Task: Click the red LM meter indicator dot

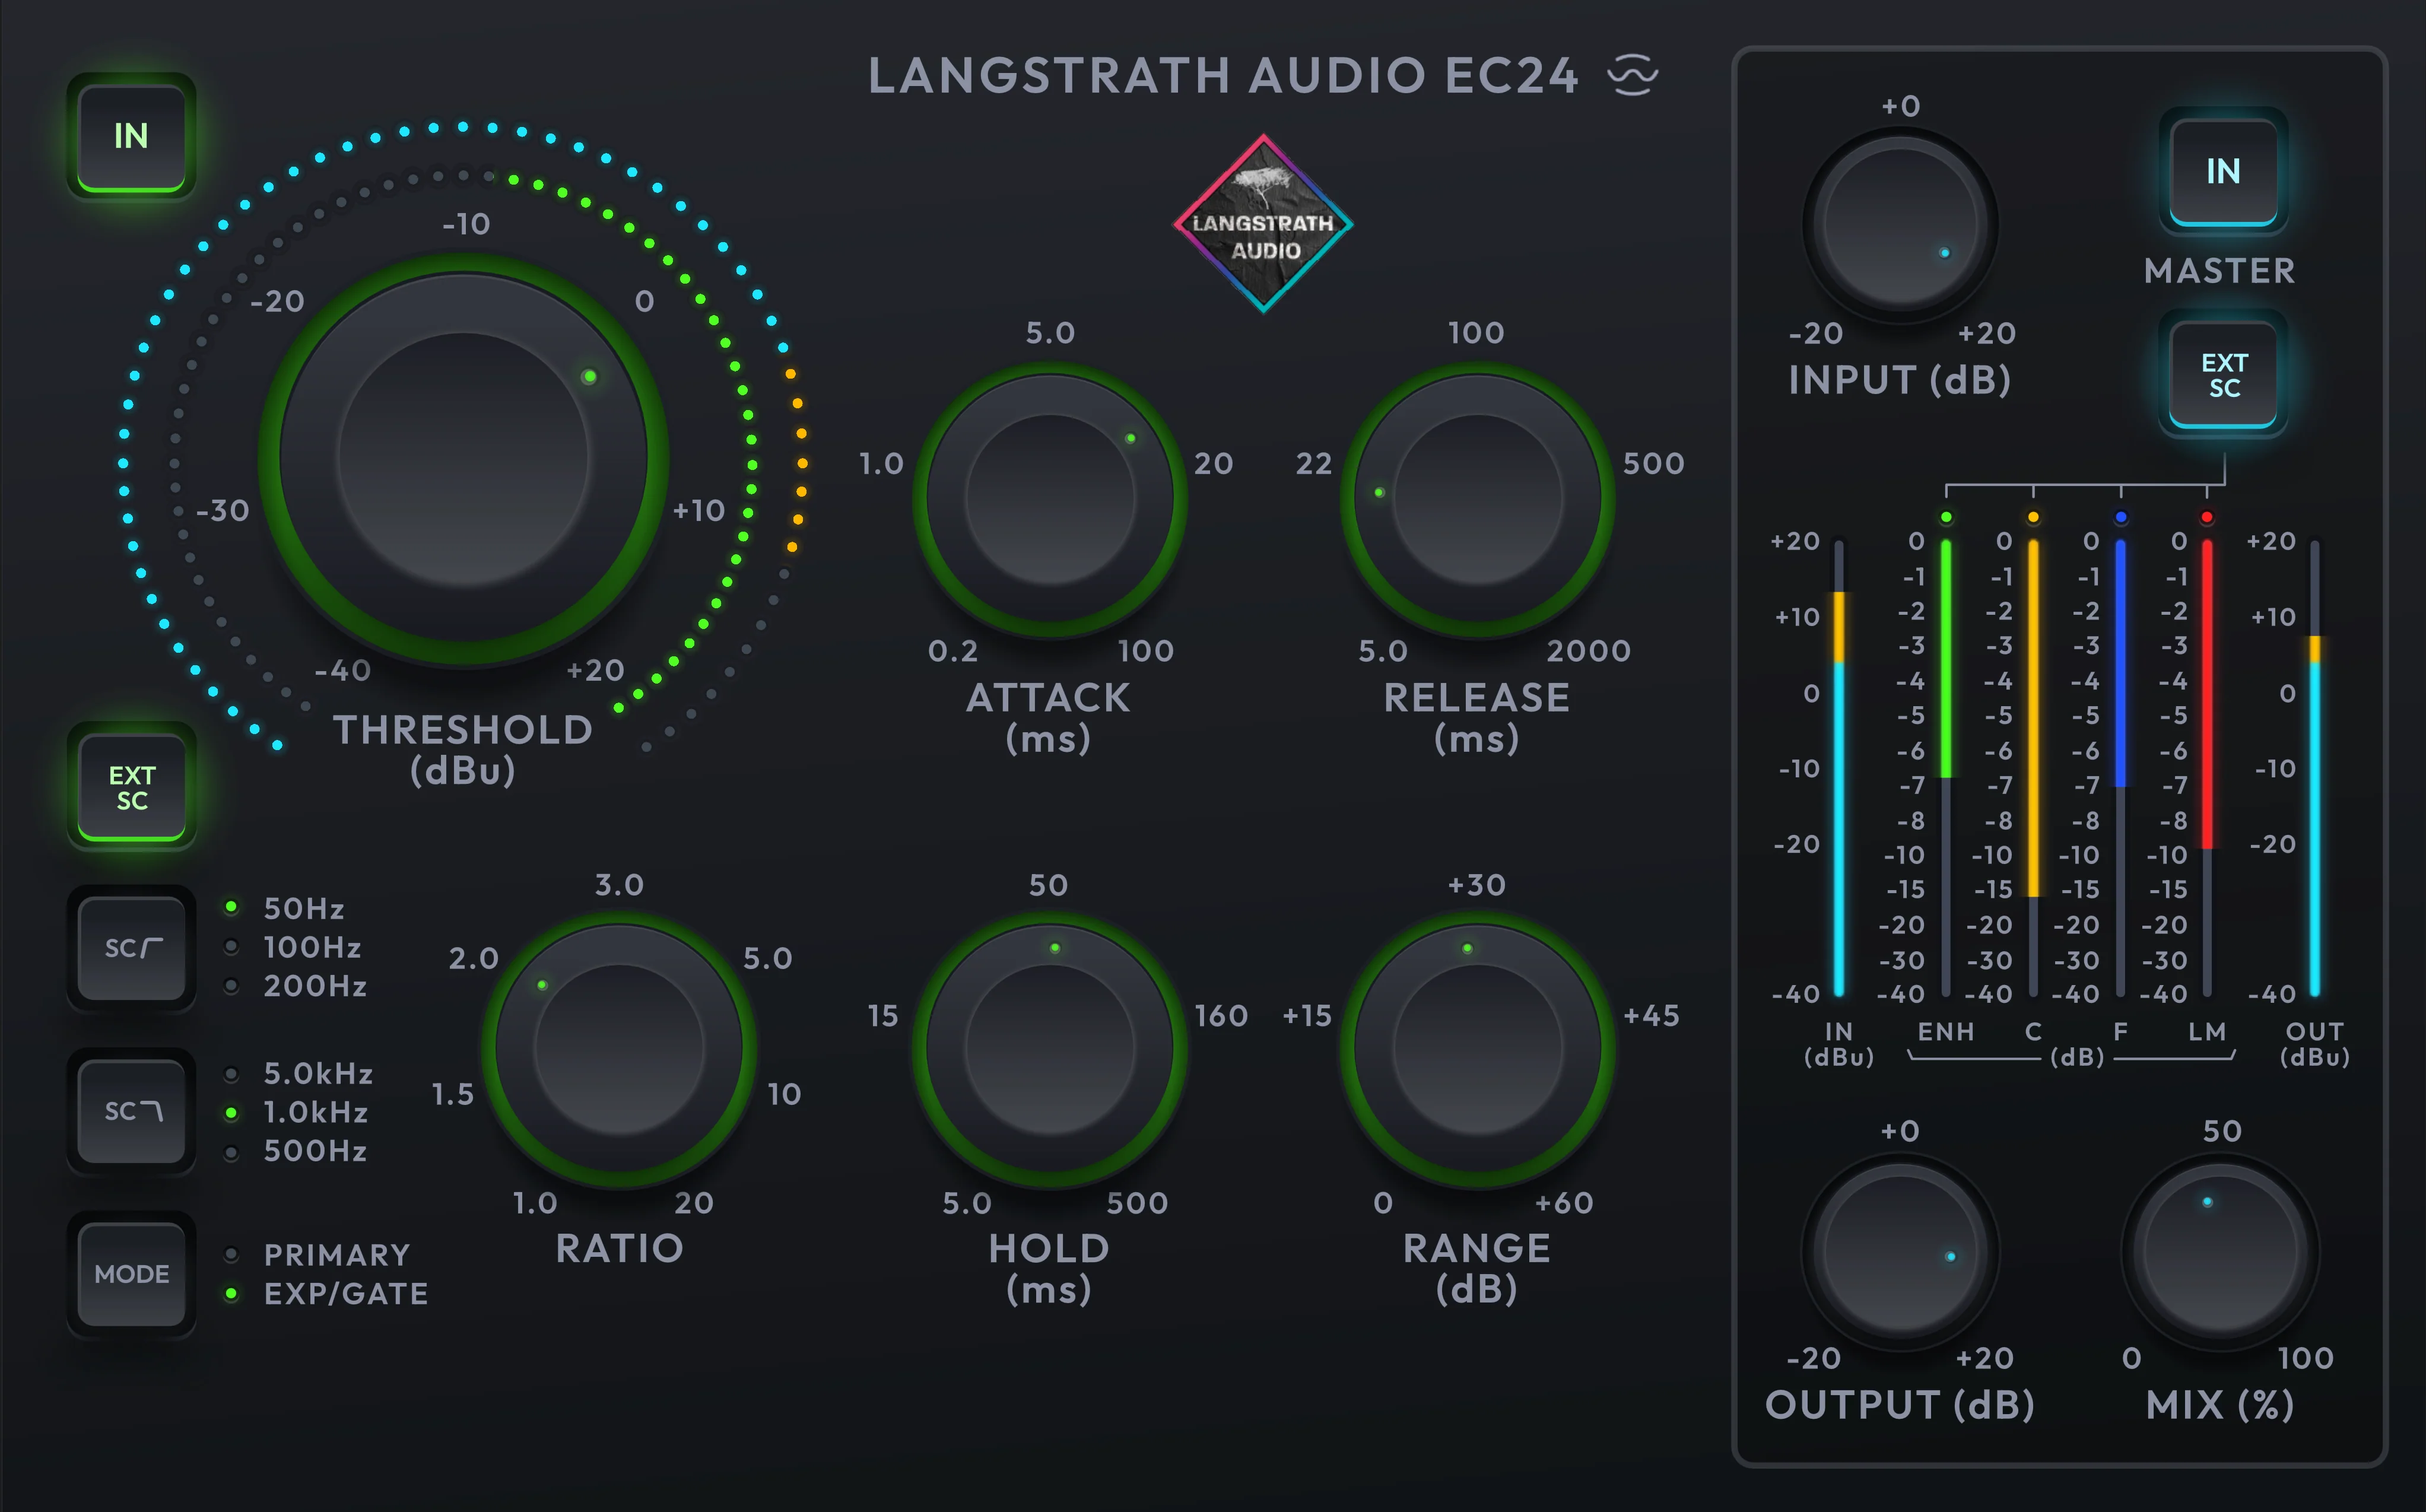Action: (2207, 517)
